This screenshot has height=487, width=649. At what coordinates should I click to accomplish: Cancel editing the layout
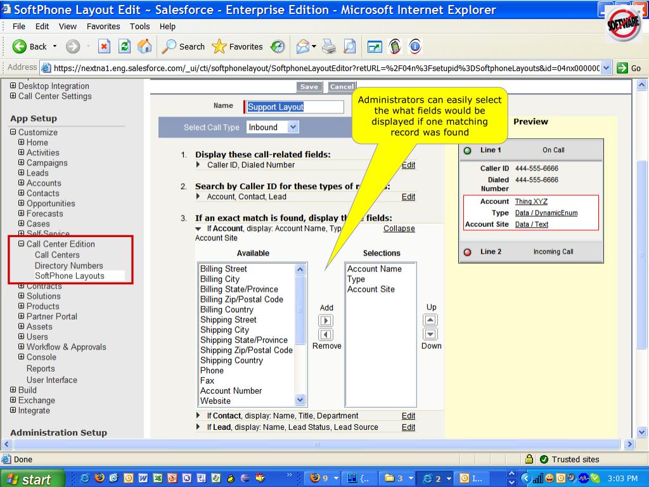pos(342,86)
